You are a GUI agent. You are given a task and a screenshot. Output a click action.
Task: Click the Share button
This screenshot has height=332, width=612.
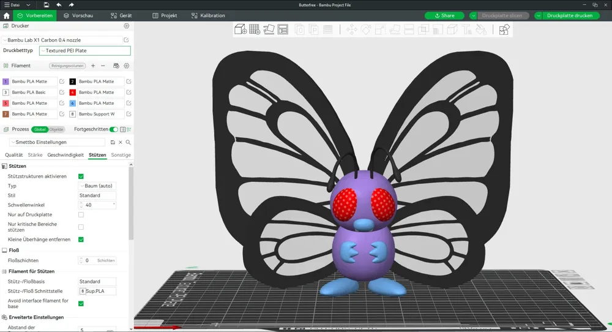[444, 16]
